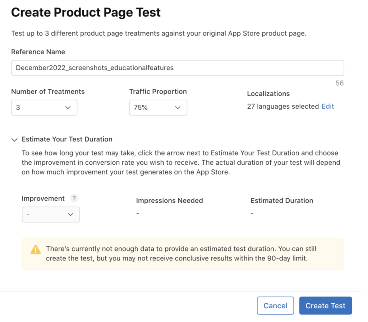Open the Improvement dropdown
Image resolution: width=368 pixels, height=322 pixels.
coord(51,214)
